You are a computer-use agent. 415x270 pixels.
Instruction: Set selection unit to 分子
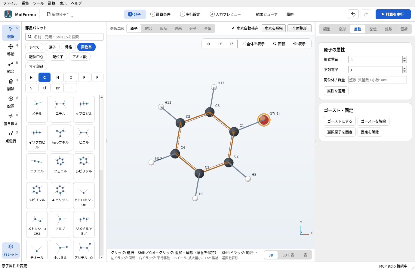point(193,28)
